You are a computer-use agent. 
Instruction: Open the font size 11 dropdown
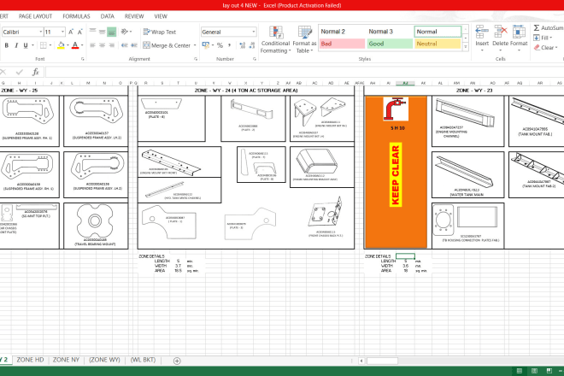point(62,32)
